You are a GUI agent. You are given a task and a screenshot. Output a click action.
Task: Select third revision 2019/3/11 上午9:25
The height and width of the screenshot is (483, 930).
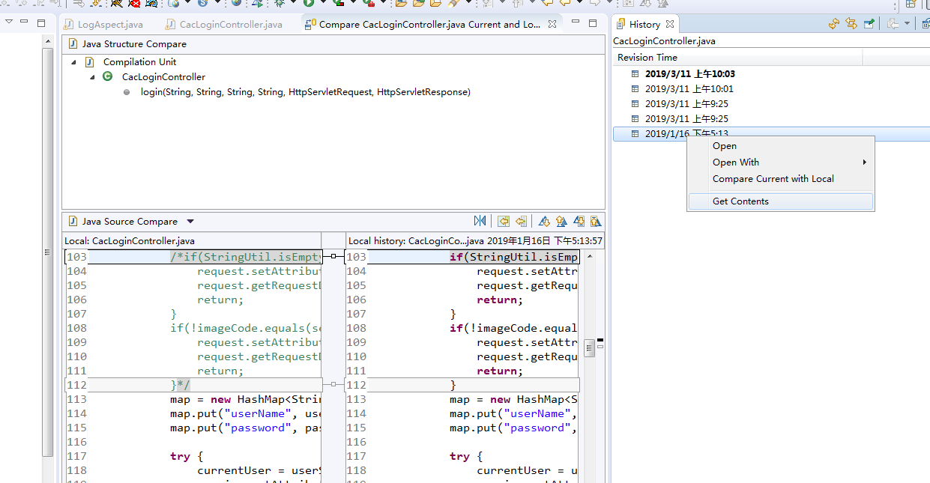pos(686,104)
